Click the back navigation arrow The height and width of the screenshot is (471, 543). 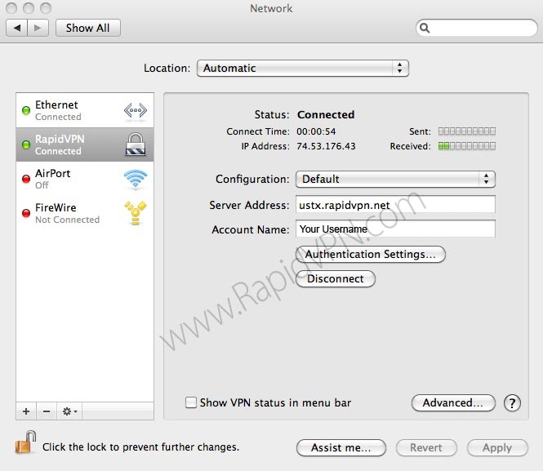pos(17,28)
